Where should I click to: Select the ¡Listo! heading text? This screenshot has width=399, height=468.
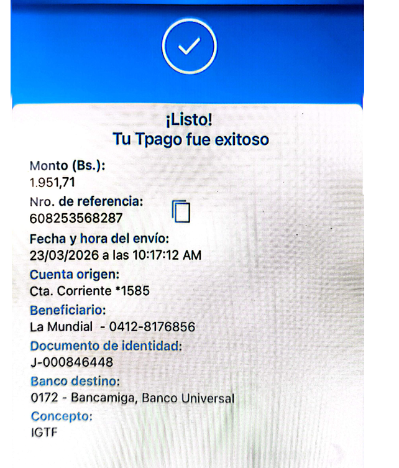[x=189, y=120]
